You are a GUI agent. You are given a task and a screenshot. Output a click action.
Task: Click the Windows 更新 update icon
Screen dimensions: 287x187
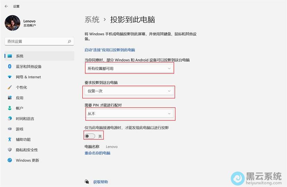[10, 160]
